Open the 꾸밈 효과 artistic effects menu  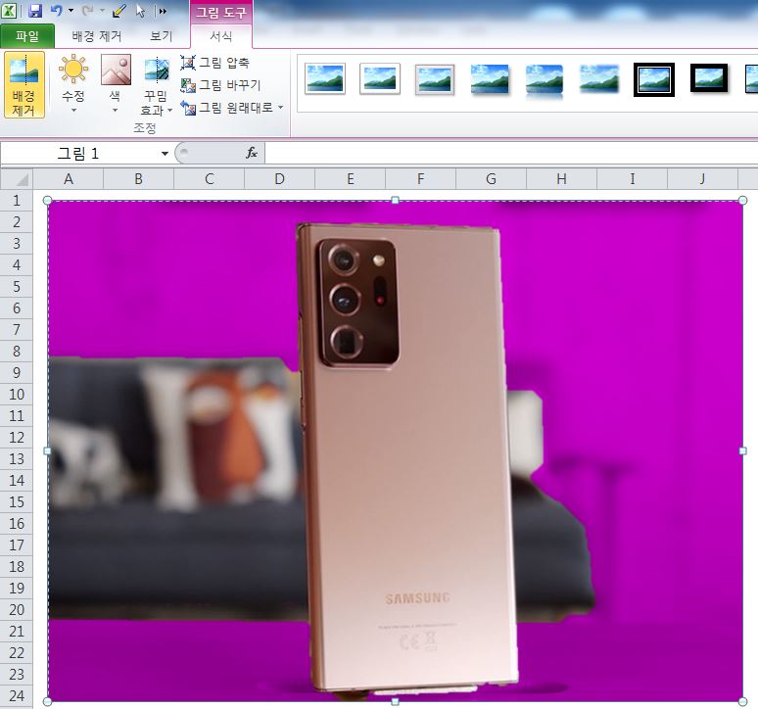tap(157, 85)
